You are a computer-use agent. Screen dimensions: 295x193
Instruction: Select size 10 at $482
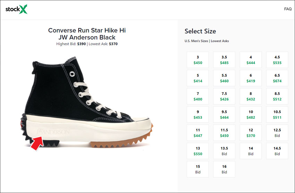(251, 115)
